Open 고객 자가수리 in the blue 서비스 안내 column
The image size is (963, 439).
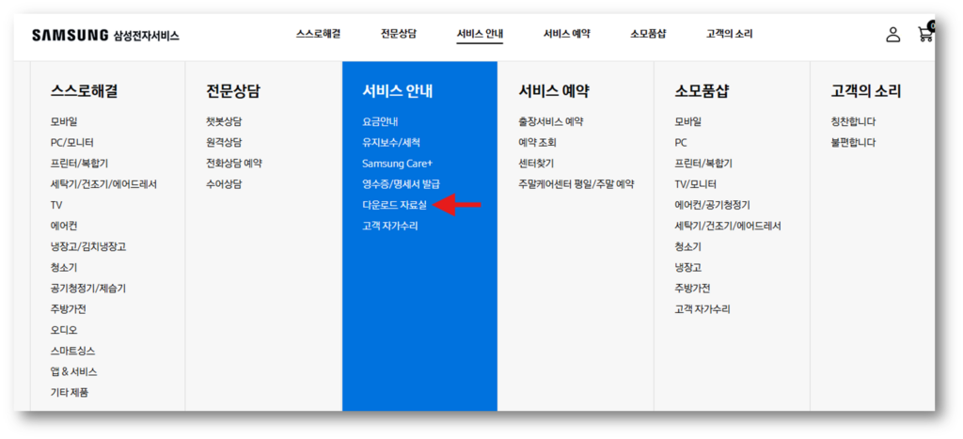pos(390,226)
